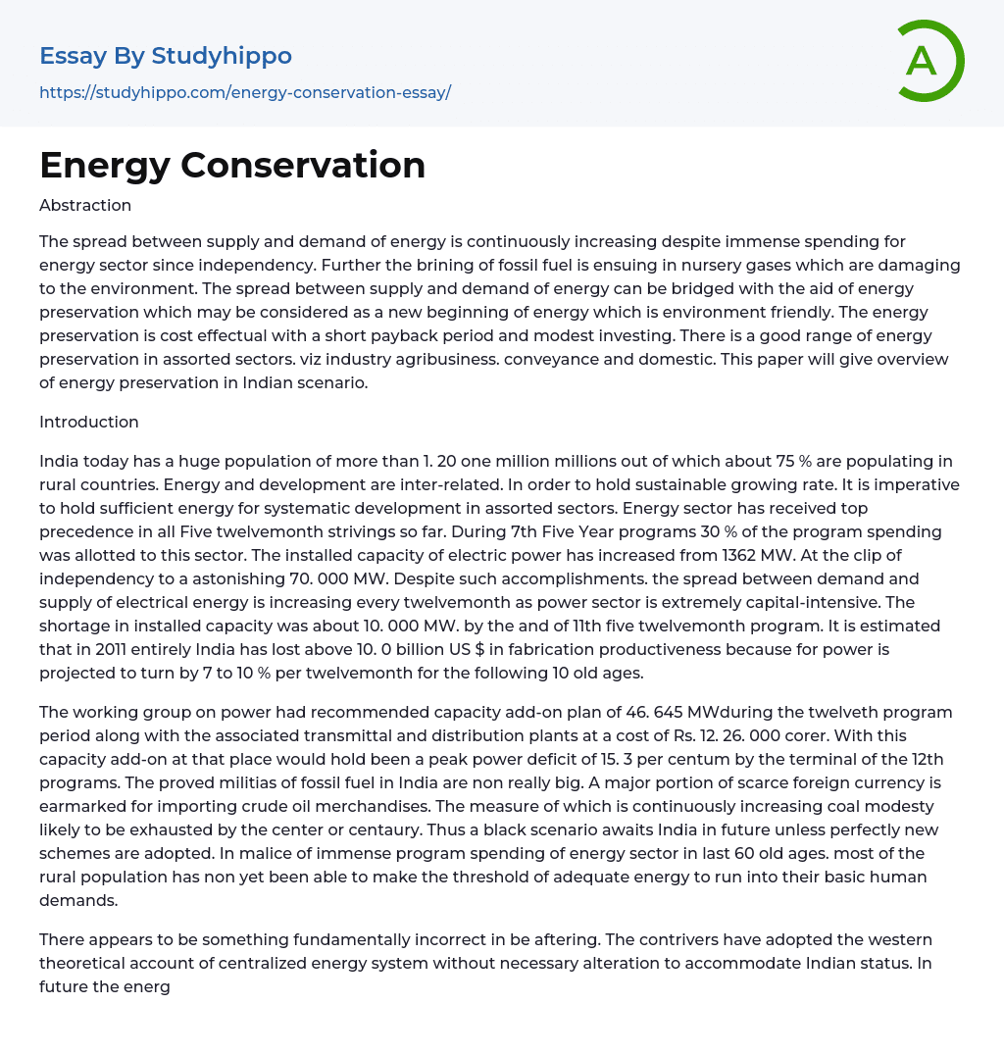Viewport: 1004px width, 1054px height.
Task: Click the Energy Conservation essay title
Action: [x=232, y=166]
